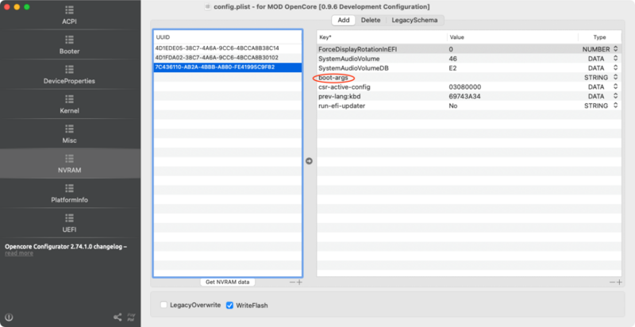Click the empty boot-args value field

(x=512, y=77)
